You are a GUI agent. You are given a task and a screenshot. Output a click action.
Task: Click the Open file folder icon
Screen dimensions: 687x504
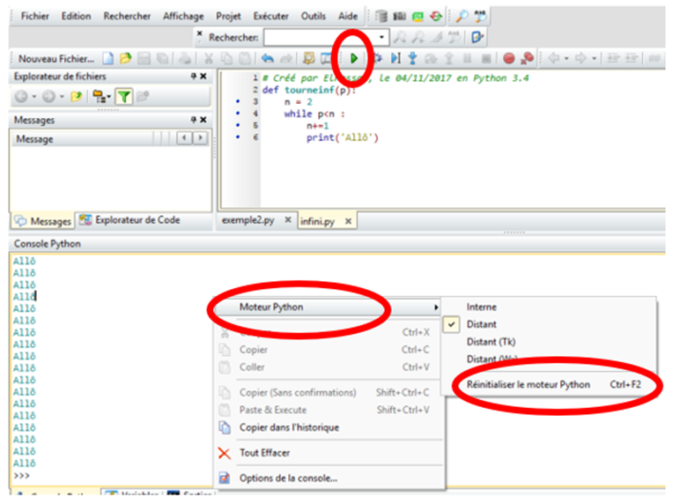pyautogui.click(x=126, y=59)
